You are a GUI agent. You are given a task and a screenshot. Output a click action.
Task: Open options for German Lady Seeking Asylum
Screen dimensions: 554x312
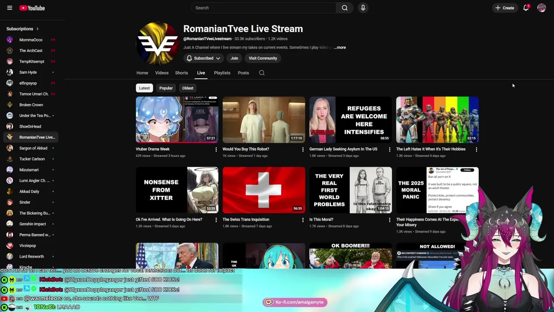(x=389, y=149)
